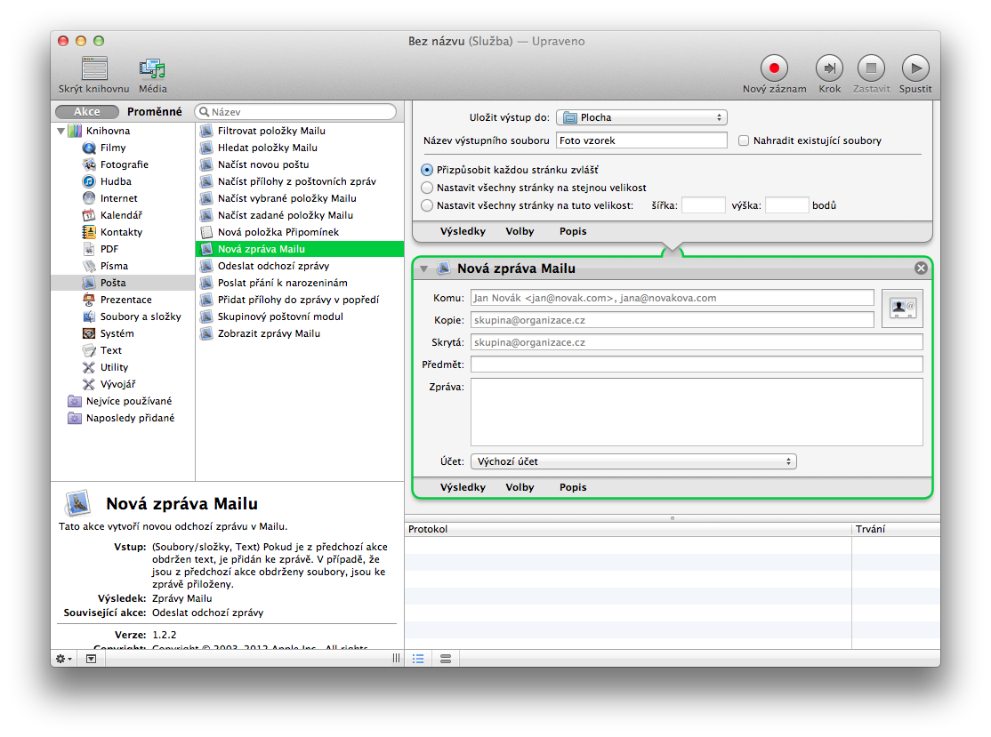This screenshot has width=991, height=737.
Task: Open the Účet account dropdown
Action: [x=633, y=461]
